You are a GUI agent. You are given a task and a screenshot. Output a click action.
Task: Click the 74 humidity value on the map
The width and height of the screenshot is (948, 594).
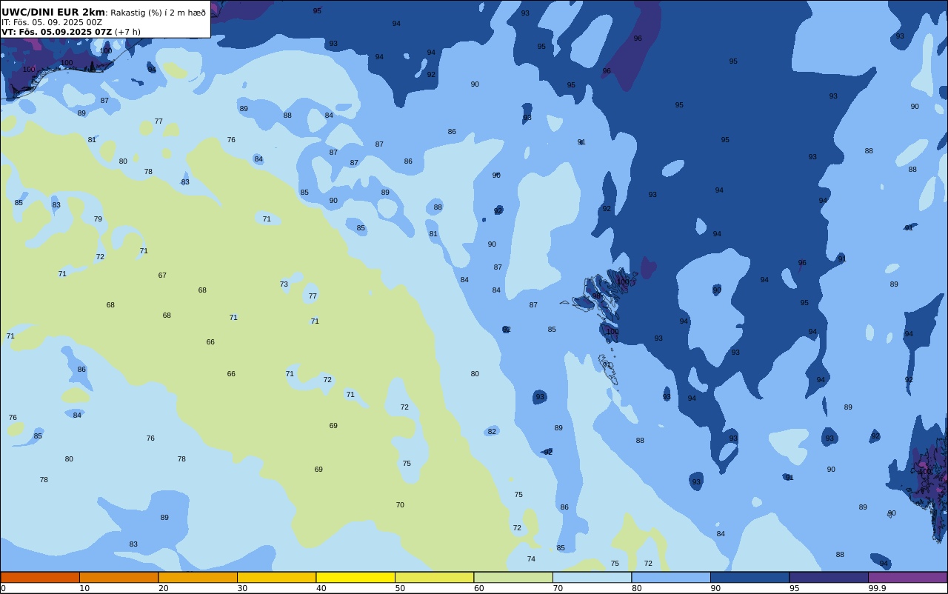coord(531,559)
